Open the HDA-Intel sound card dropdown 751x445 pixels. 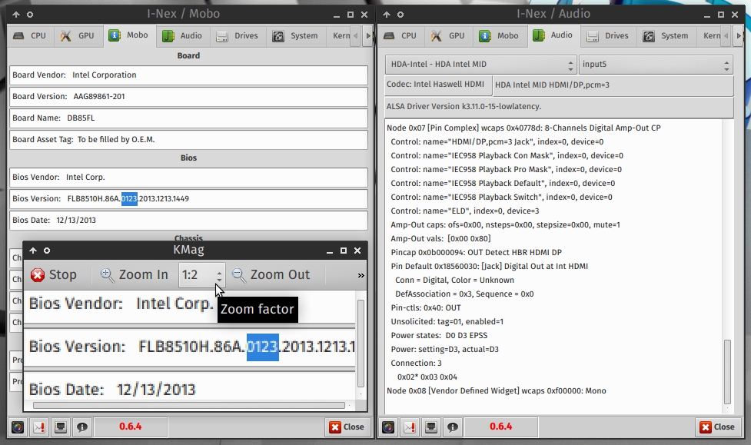480,65
